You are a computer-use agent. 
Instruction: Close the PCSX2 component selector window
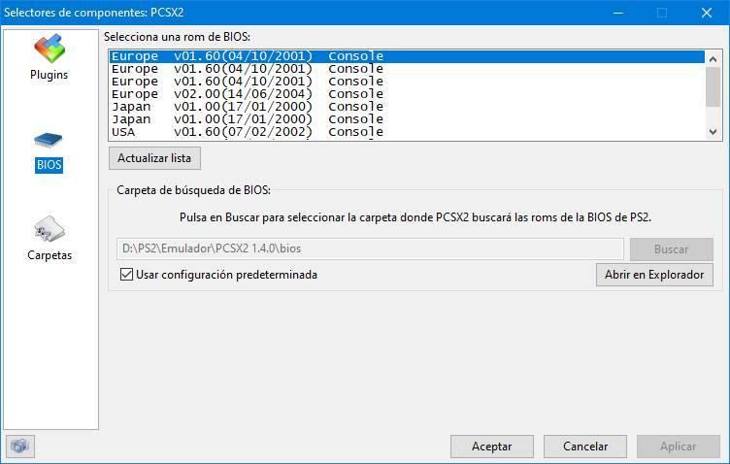[707, 13]
